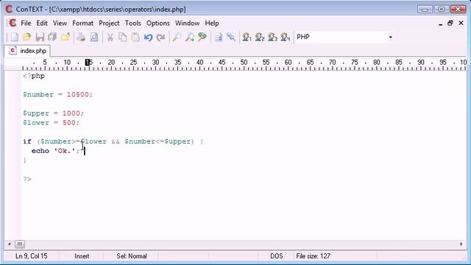Click the 'Insert' mode status entry
The image size is (471, 265).
coord(82,256)
